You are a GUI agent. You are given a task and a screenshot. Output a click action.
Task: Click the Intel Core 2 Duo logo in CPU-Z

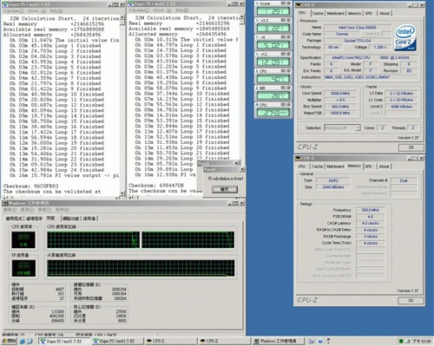[x=405, y=37]
